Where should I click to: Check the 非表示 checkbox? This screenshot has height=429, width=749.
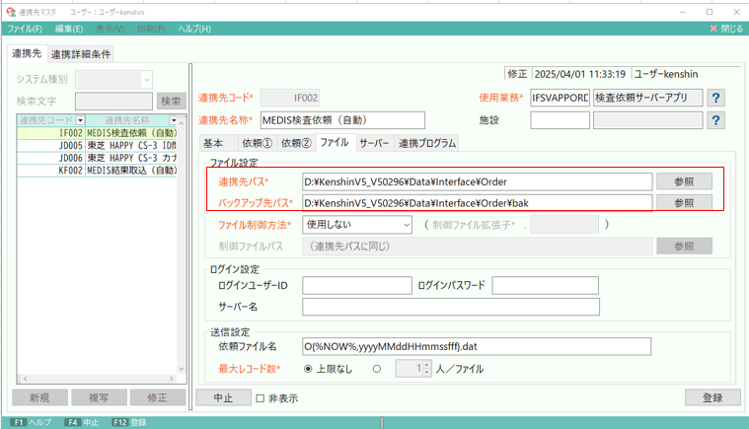tap(261, 398)
